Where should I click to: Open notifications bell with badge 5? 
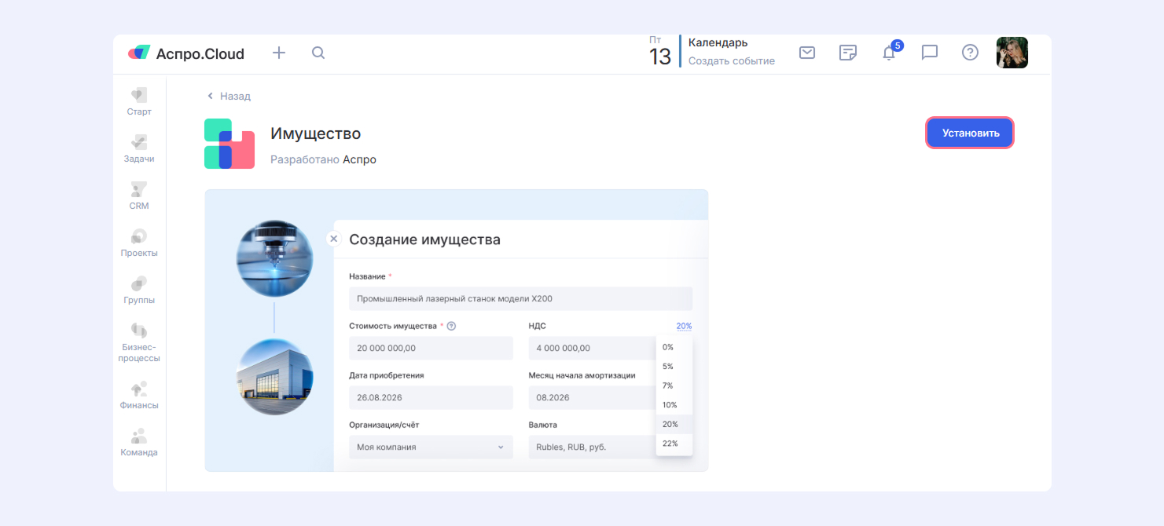coord(889,53)
